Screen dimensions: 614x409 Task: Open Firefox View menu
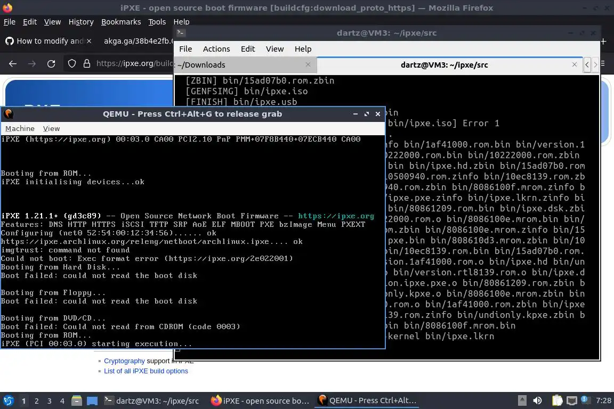coord(52,22)
